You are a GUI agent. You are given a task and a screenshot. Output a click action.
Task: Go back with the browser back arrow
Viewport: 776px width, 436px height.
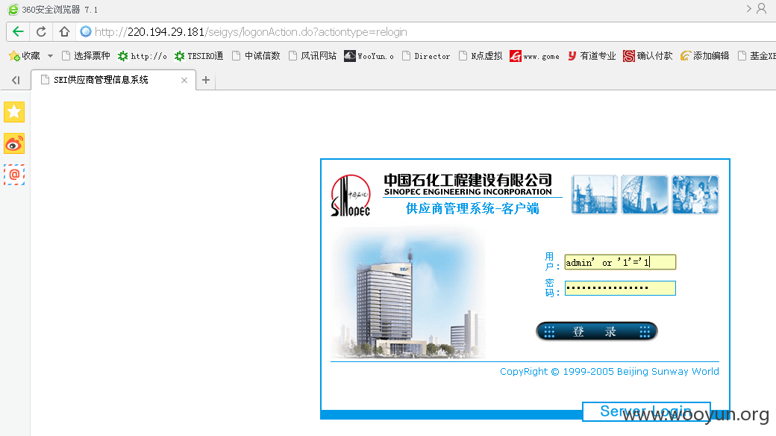pyautogui.click(x=19, y=31)
